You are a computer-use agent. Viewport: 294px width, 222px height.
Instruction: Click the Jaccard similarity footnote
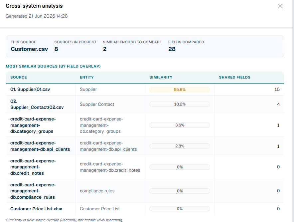64,220
